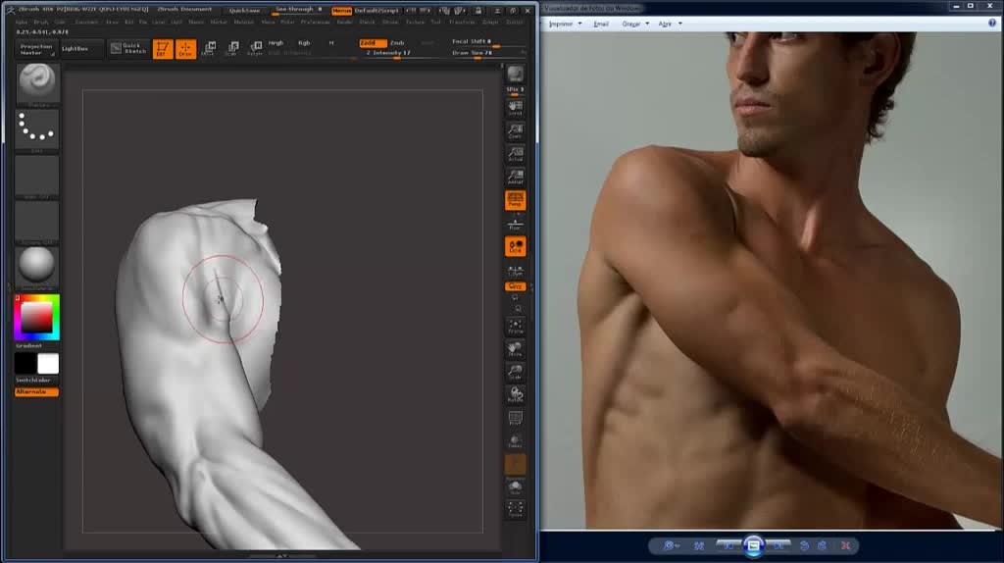Select the black secondary color swatch
The width and height of the screenshot is (1004, 563).
point(25,363)
